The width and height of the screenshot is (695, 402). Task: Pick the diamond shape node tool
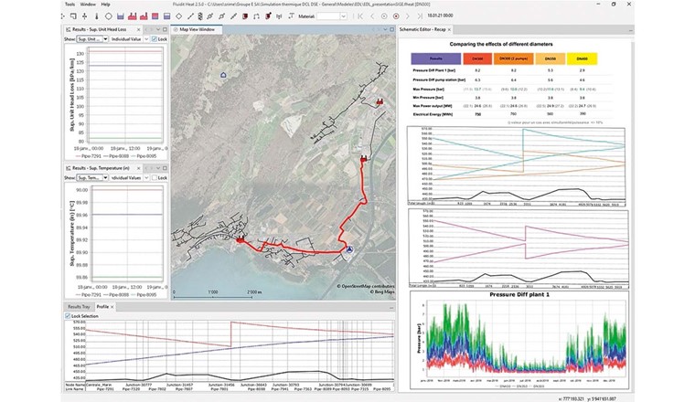pos(178,16)
